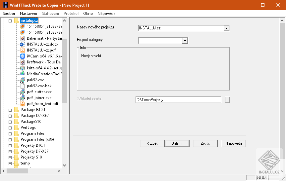Open the Nápověda menu
This screenshot has height=181, width=286.
coord(106,14)
